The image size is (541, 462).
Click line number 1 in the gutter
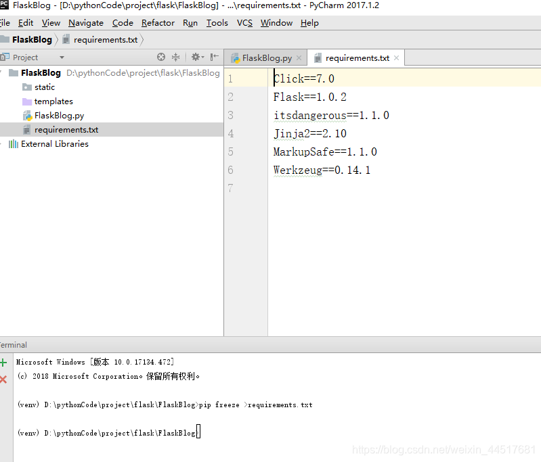pyautogui.click(x=230, y=78)
